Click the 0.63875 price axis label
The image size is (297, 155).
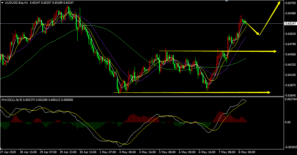(291, 85)
